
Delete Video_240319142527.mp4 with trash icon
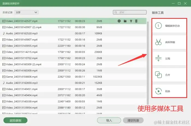click(x=136, y=21)
